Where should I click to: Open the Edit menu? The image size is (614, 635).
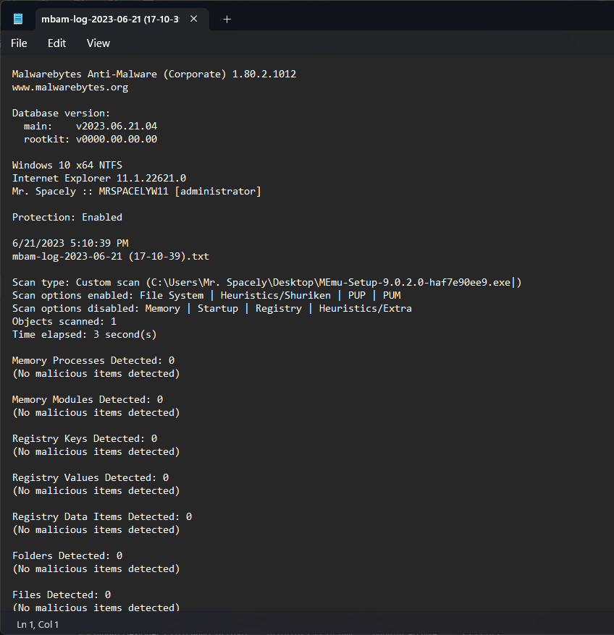point(56,43)
